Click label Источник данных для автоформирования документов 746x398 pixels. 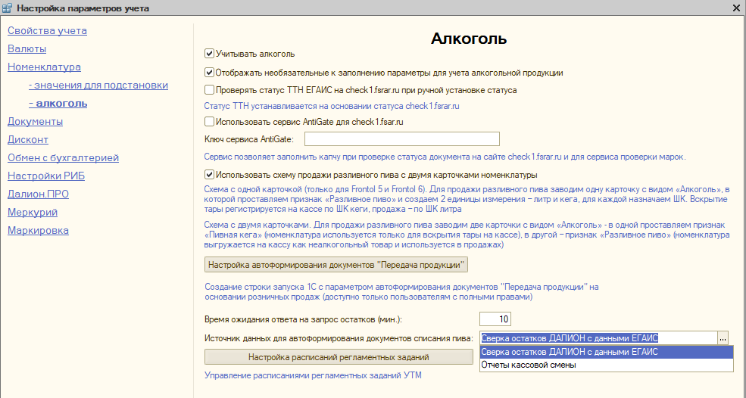[339, 338]
